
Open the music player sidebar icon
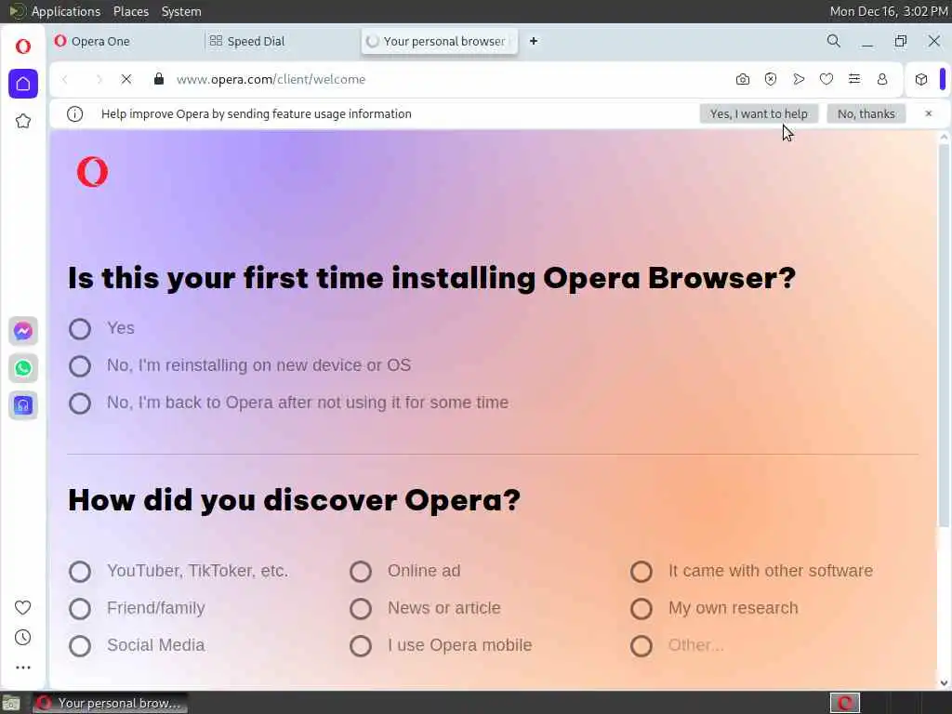pos(23,405)
